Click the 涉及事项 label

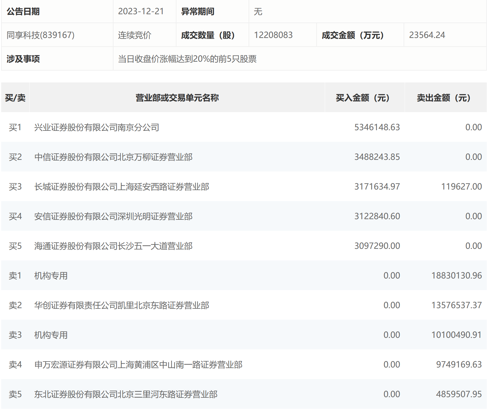click(x=23, y=59)
